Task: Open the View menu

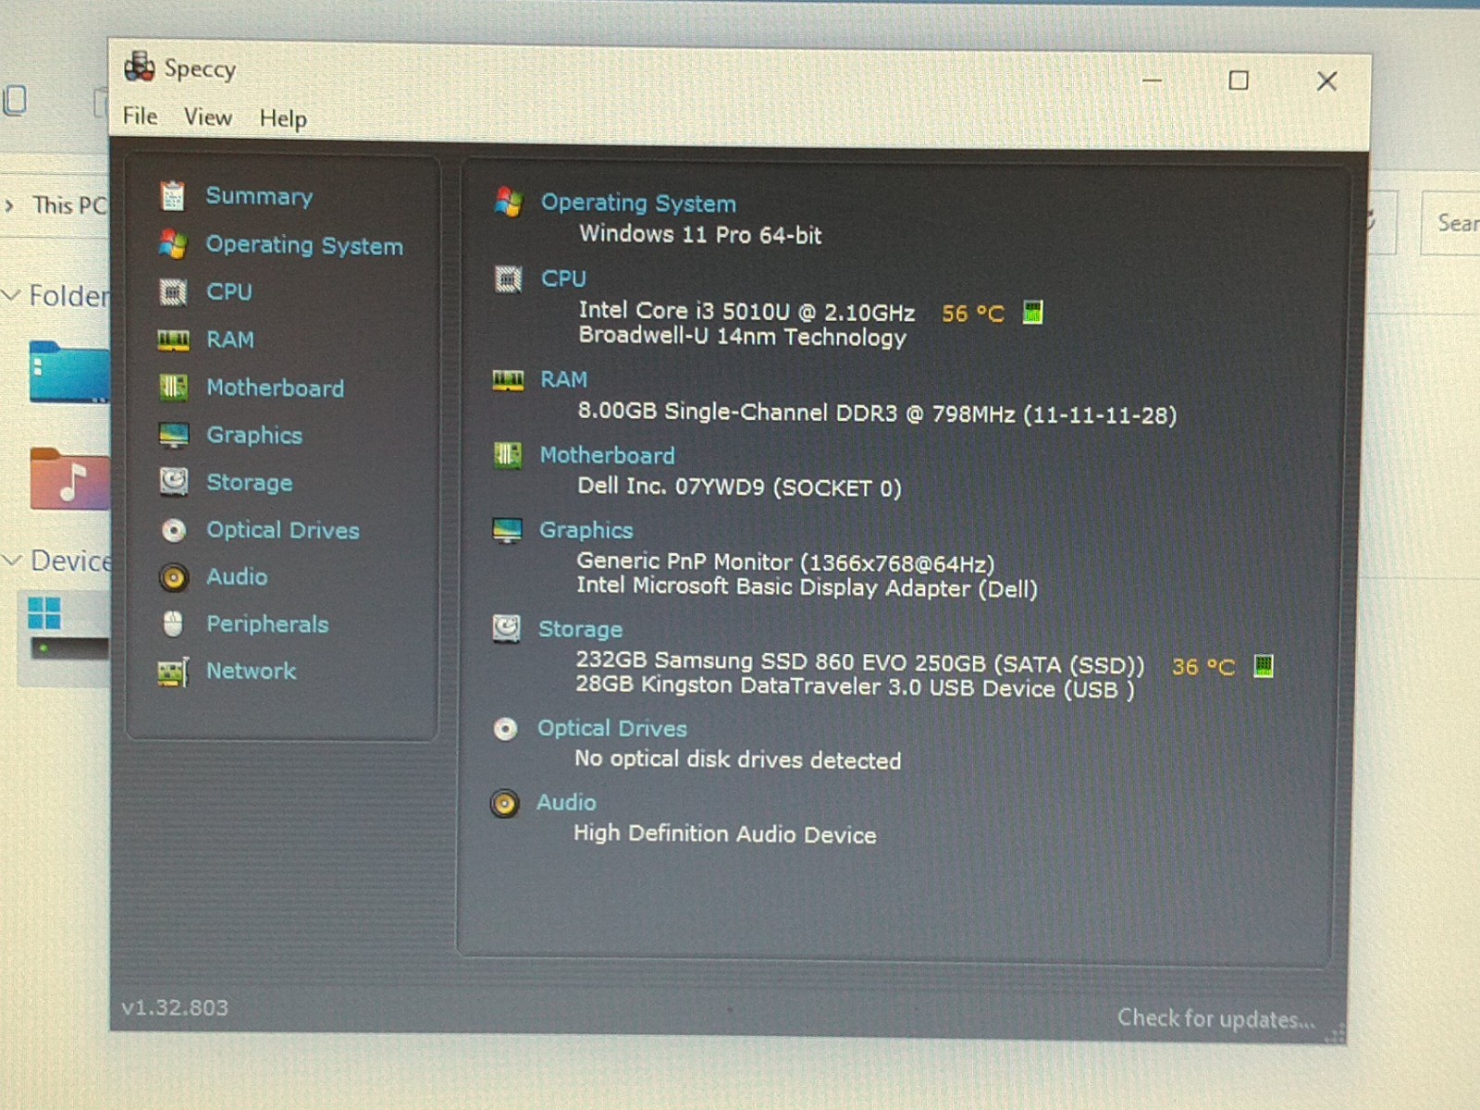Action: click(x=207, y=117)
